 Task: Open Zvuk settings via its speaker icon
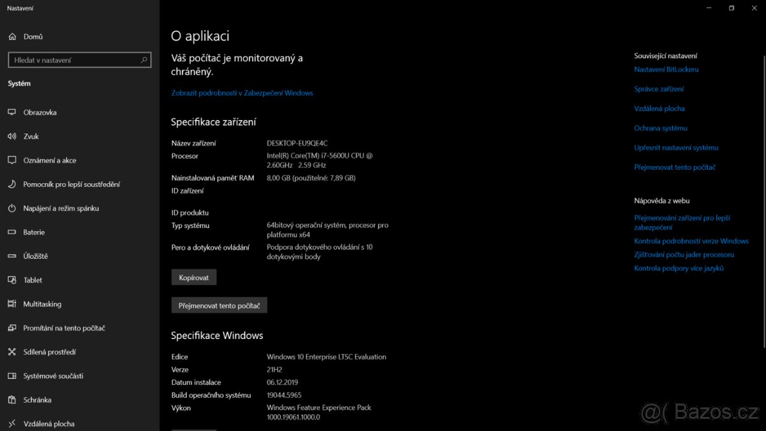[x=13, y=136]
